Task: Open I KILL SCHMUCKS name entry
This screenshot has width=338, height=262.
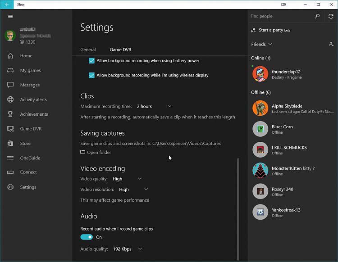Action: (289, 148)
